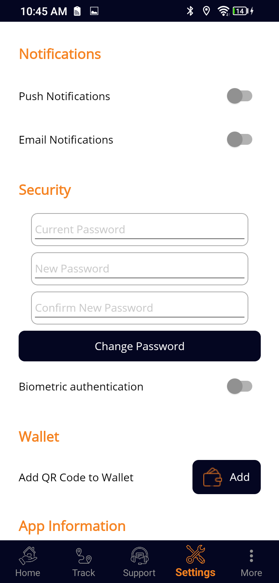The height and width of the screenshot is (583, 279).
Task: Click the Confirm New Password field
Action: coord(139,308)
